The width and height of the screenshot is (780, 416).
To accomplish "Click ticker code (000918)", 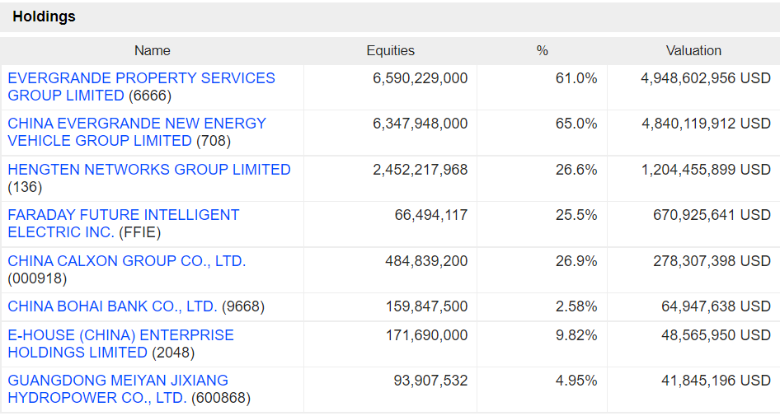I will coord(37,278).
